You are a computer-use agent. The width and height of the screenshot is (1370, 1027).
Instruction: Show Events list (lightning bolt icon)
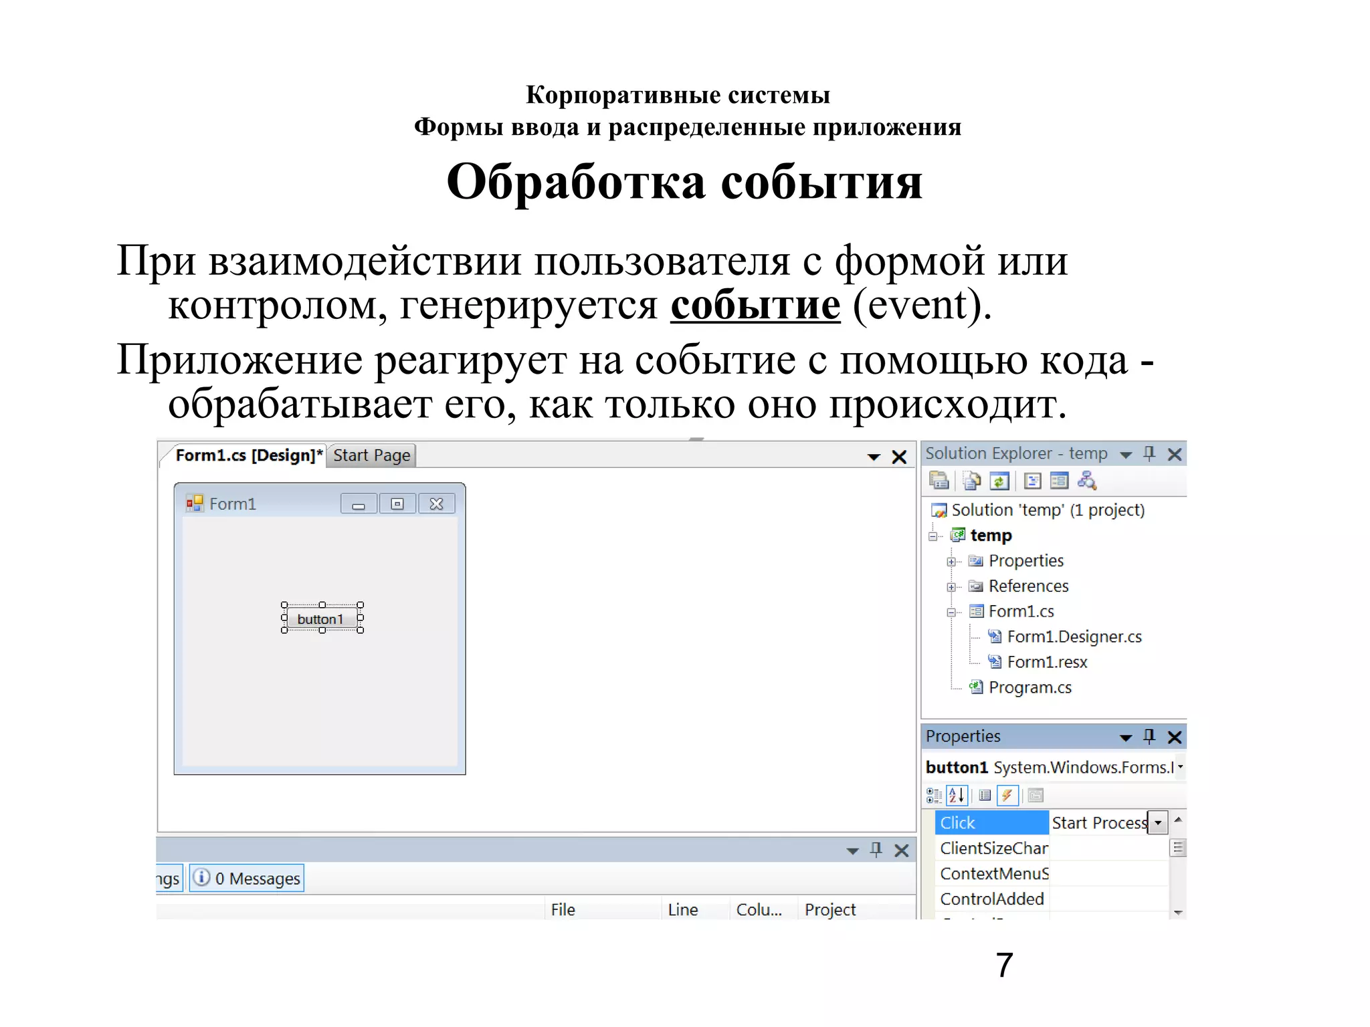click(x=1007, y=795)
